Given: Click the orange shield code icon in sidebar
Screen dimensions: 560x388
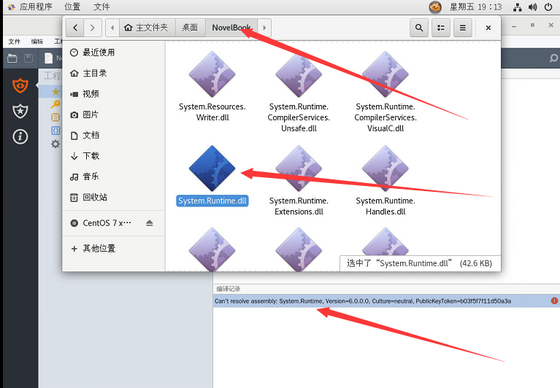Looking at the screenshot, I should pyautogui.click(x=20, y=85).
